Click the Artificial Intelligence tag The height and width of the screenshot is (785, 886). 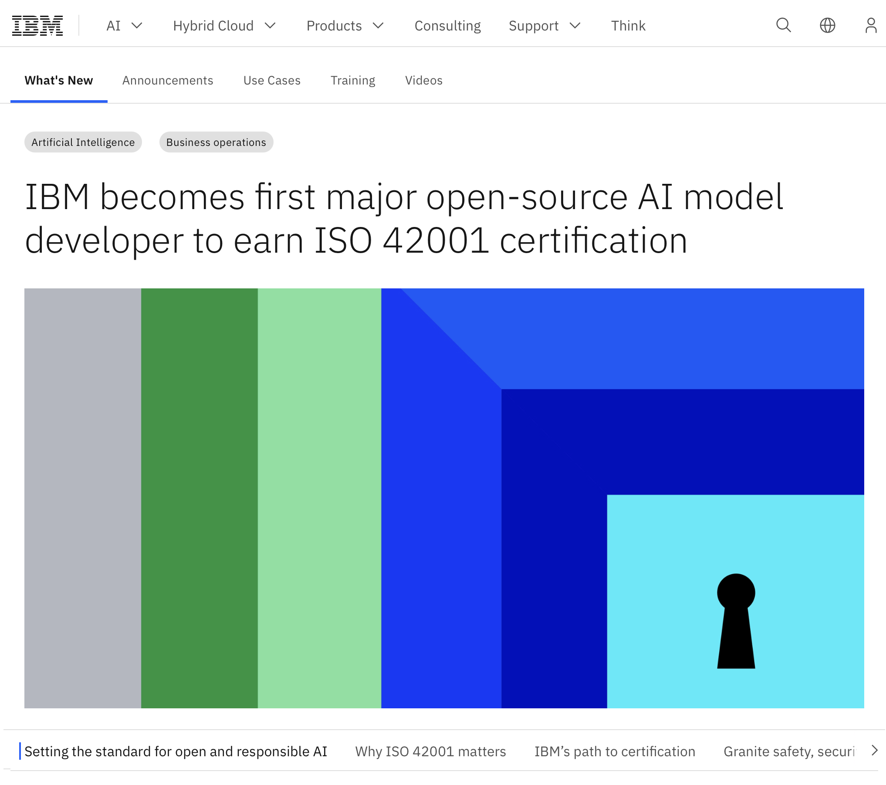pyautogui.click(x=83, y=142)
